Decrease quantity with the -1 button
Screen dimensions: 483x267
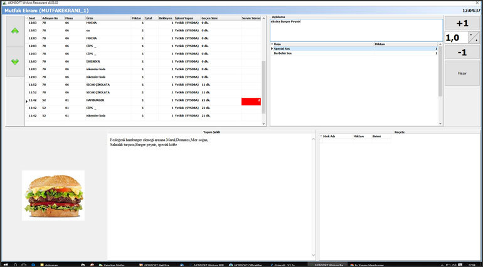pyautogui.click(x=462, y=53)
